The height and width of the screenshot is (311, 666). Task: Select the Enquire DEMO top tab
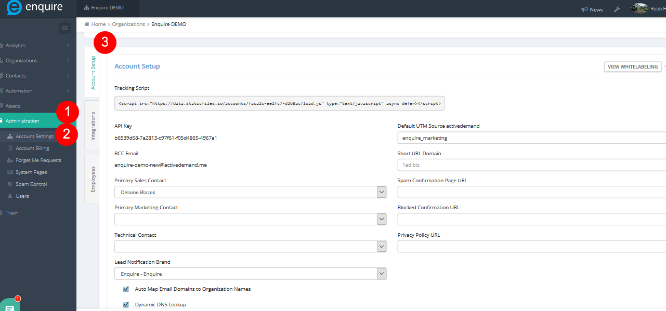click(108, 9)
